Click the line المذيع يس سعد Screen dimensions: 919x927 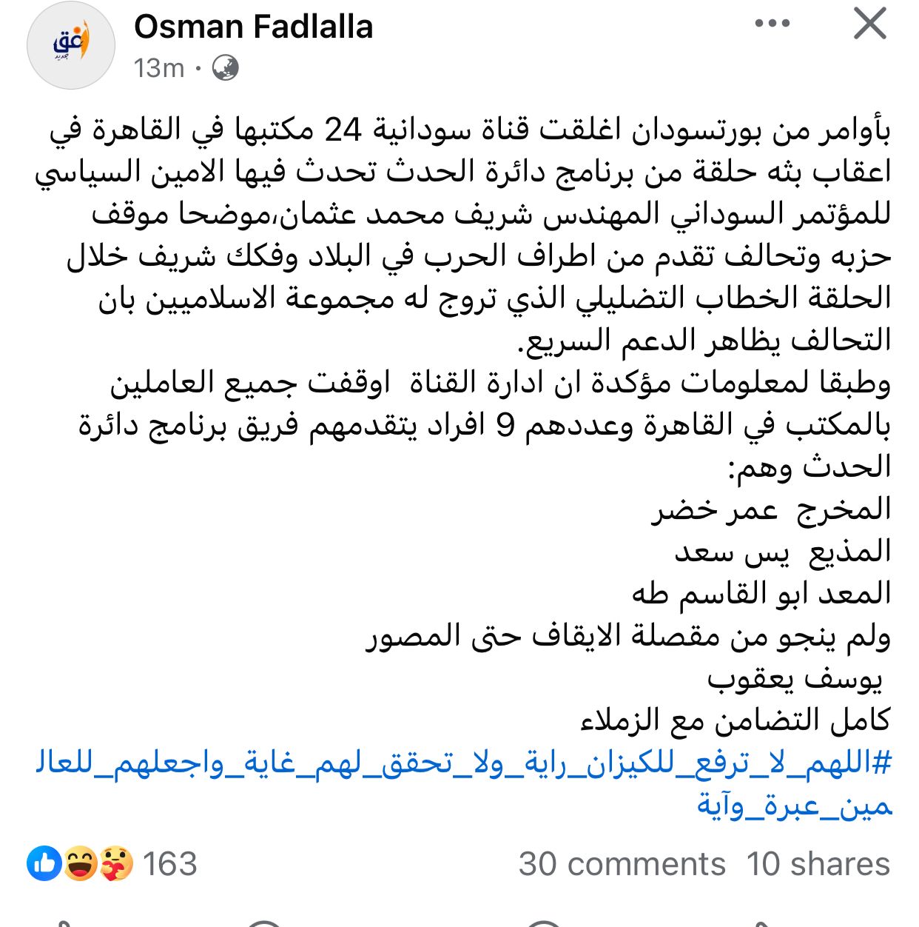click(782, 552)
